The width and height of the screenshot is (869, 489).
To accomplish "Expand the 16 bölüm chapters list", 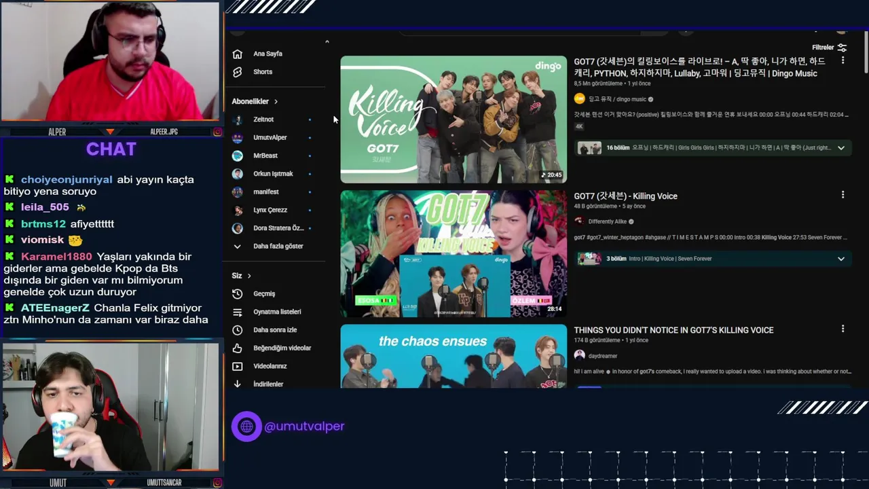I will tap(840, 148).
